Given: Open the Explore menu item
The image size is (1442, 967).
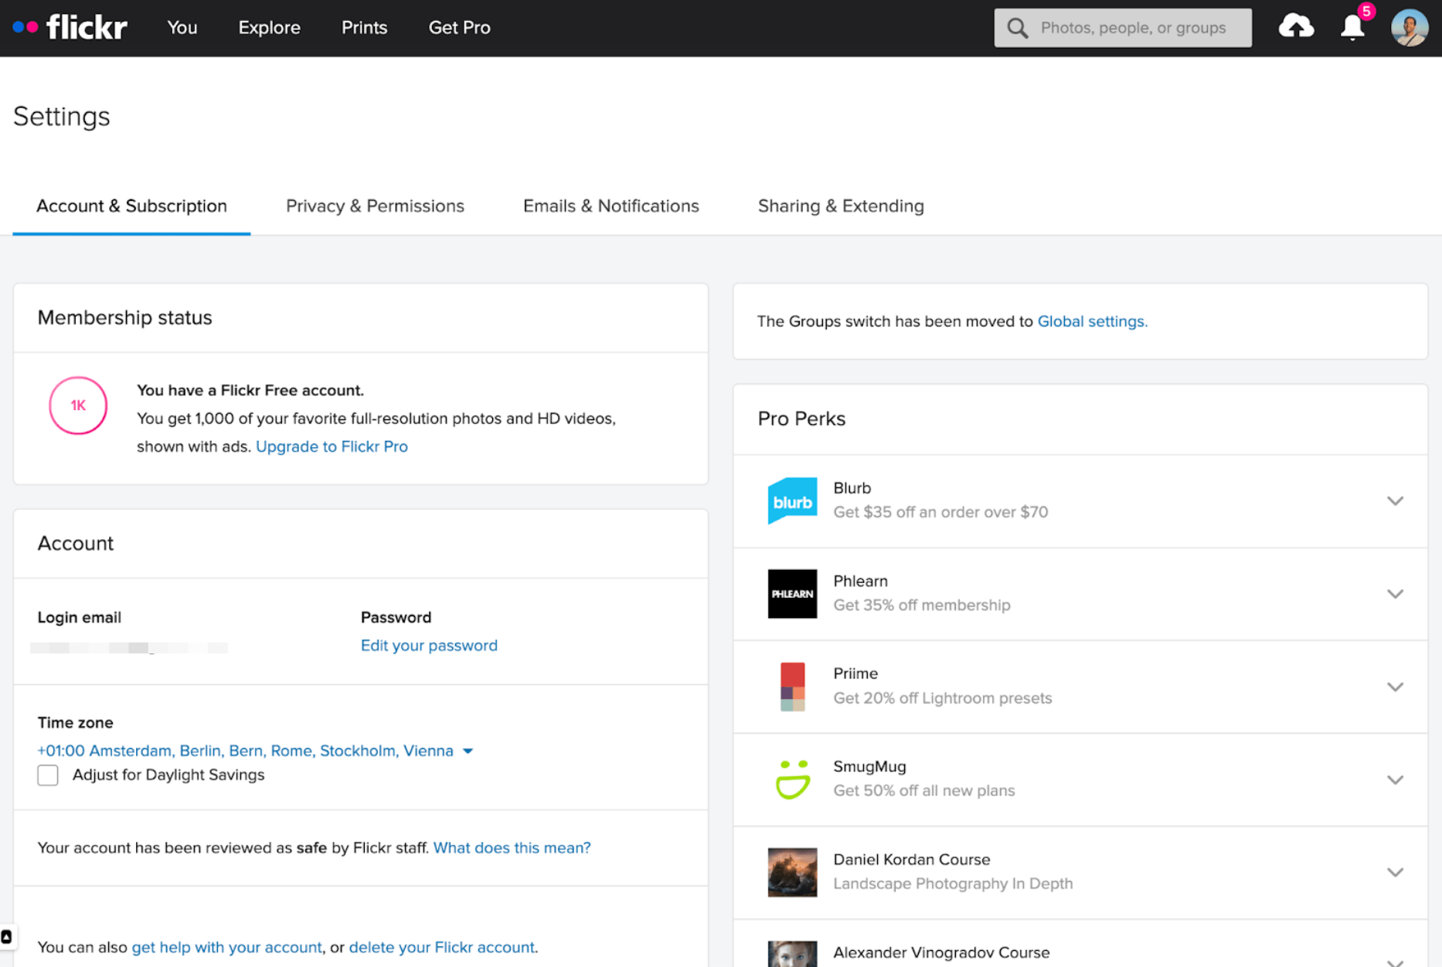Looking at the screenshot, I should pos(269,28).
